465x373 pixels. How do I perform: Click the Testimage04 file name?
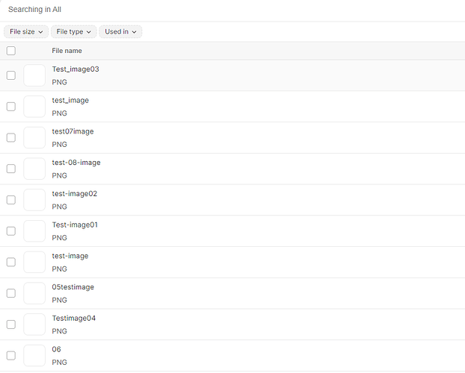pos(74,318)
